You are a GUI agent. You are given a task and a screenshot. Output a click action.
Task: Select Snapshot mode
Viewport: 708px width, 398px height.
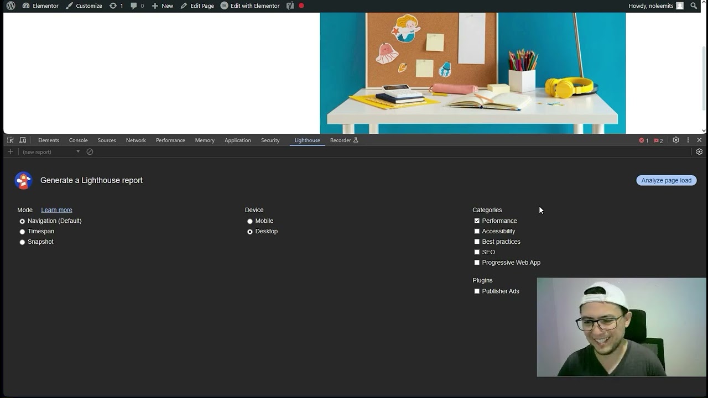pos(23,242)
